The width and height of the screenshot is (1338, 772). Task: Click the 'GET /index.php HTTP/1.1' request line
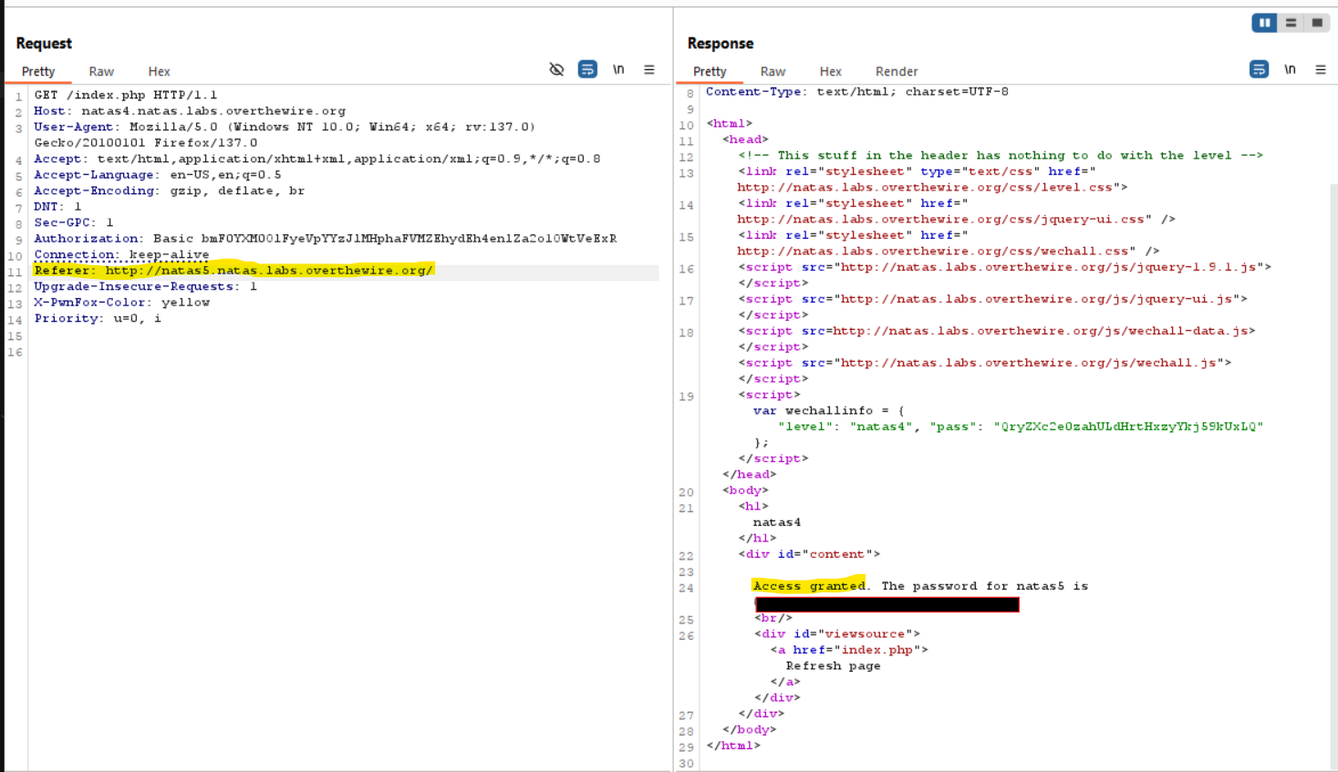tap(126, 95)
